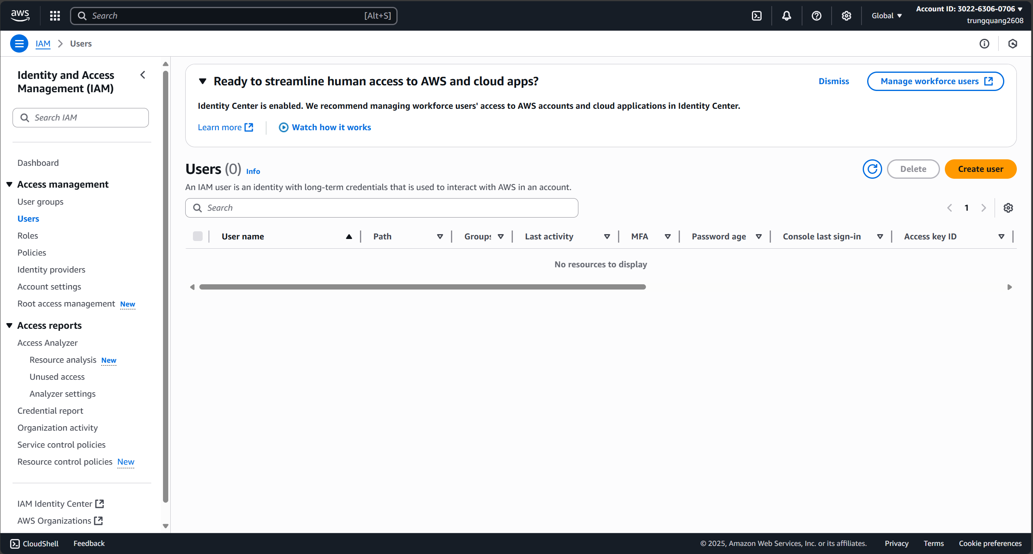The image size is (1033, 554).
Task: Open Resource control policies
Action: point(65,462)
